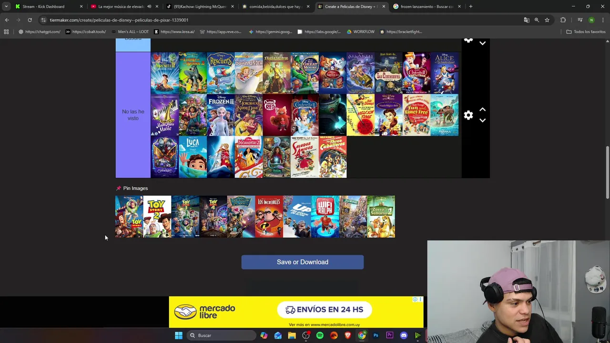Open the cobalt.tools bookmark

(86, 32)
